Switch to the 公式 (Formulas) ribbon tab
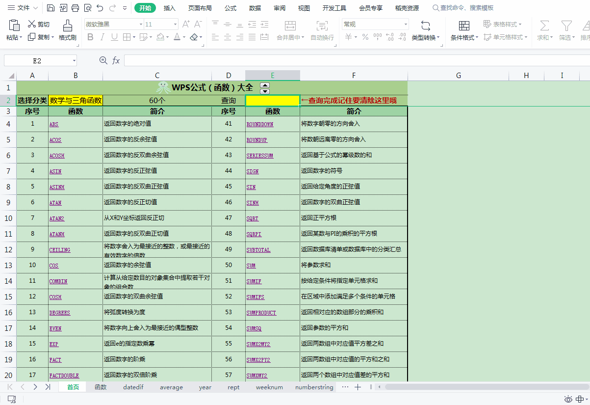 (230, 8)
